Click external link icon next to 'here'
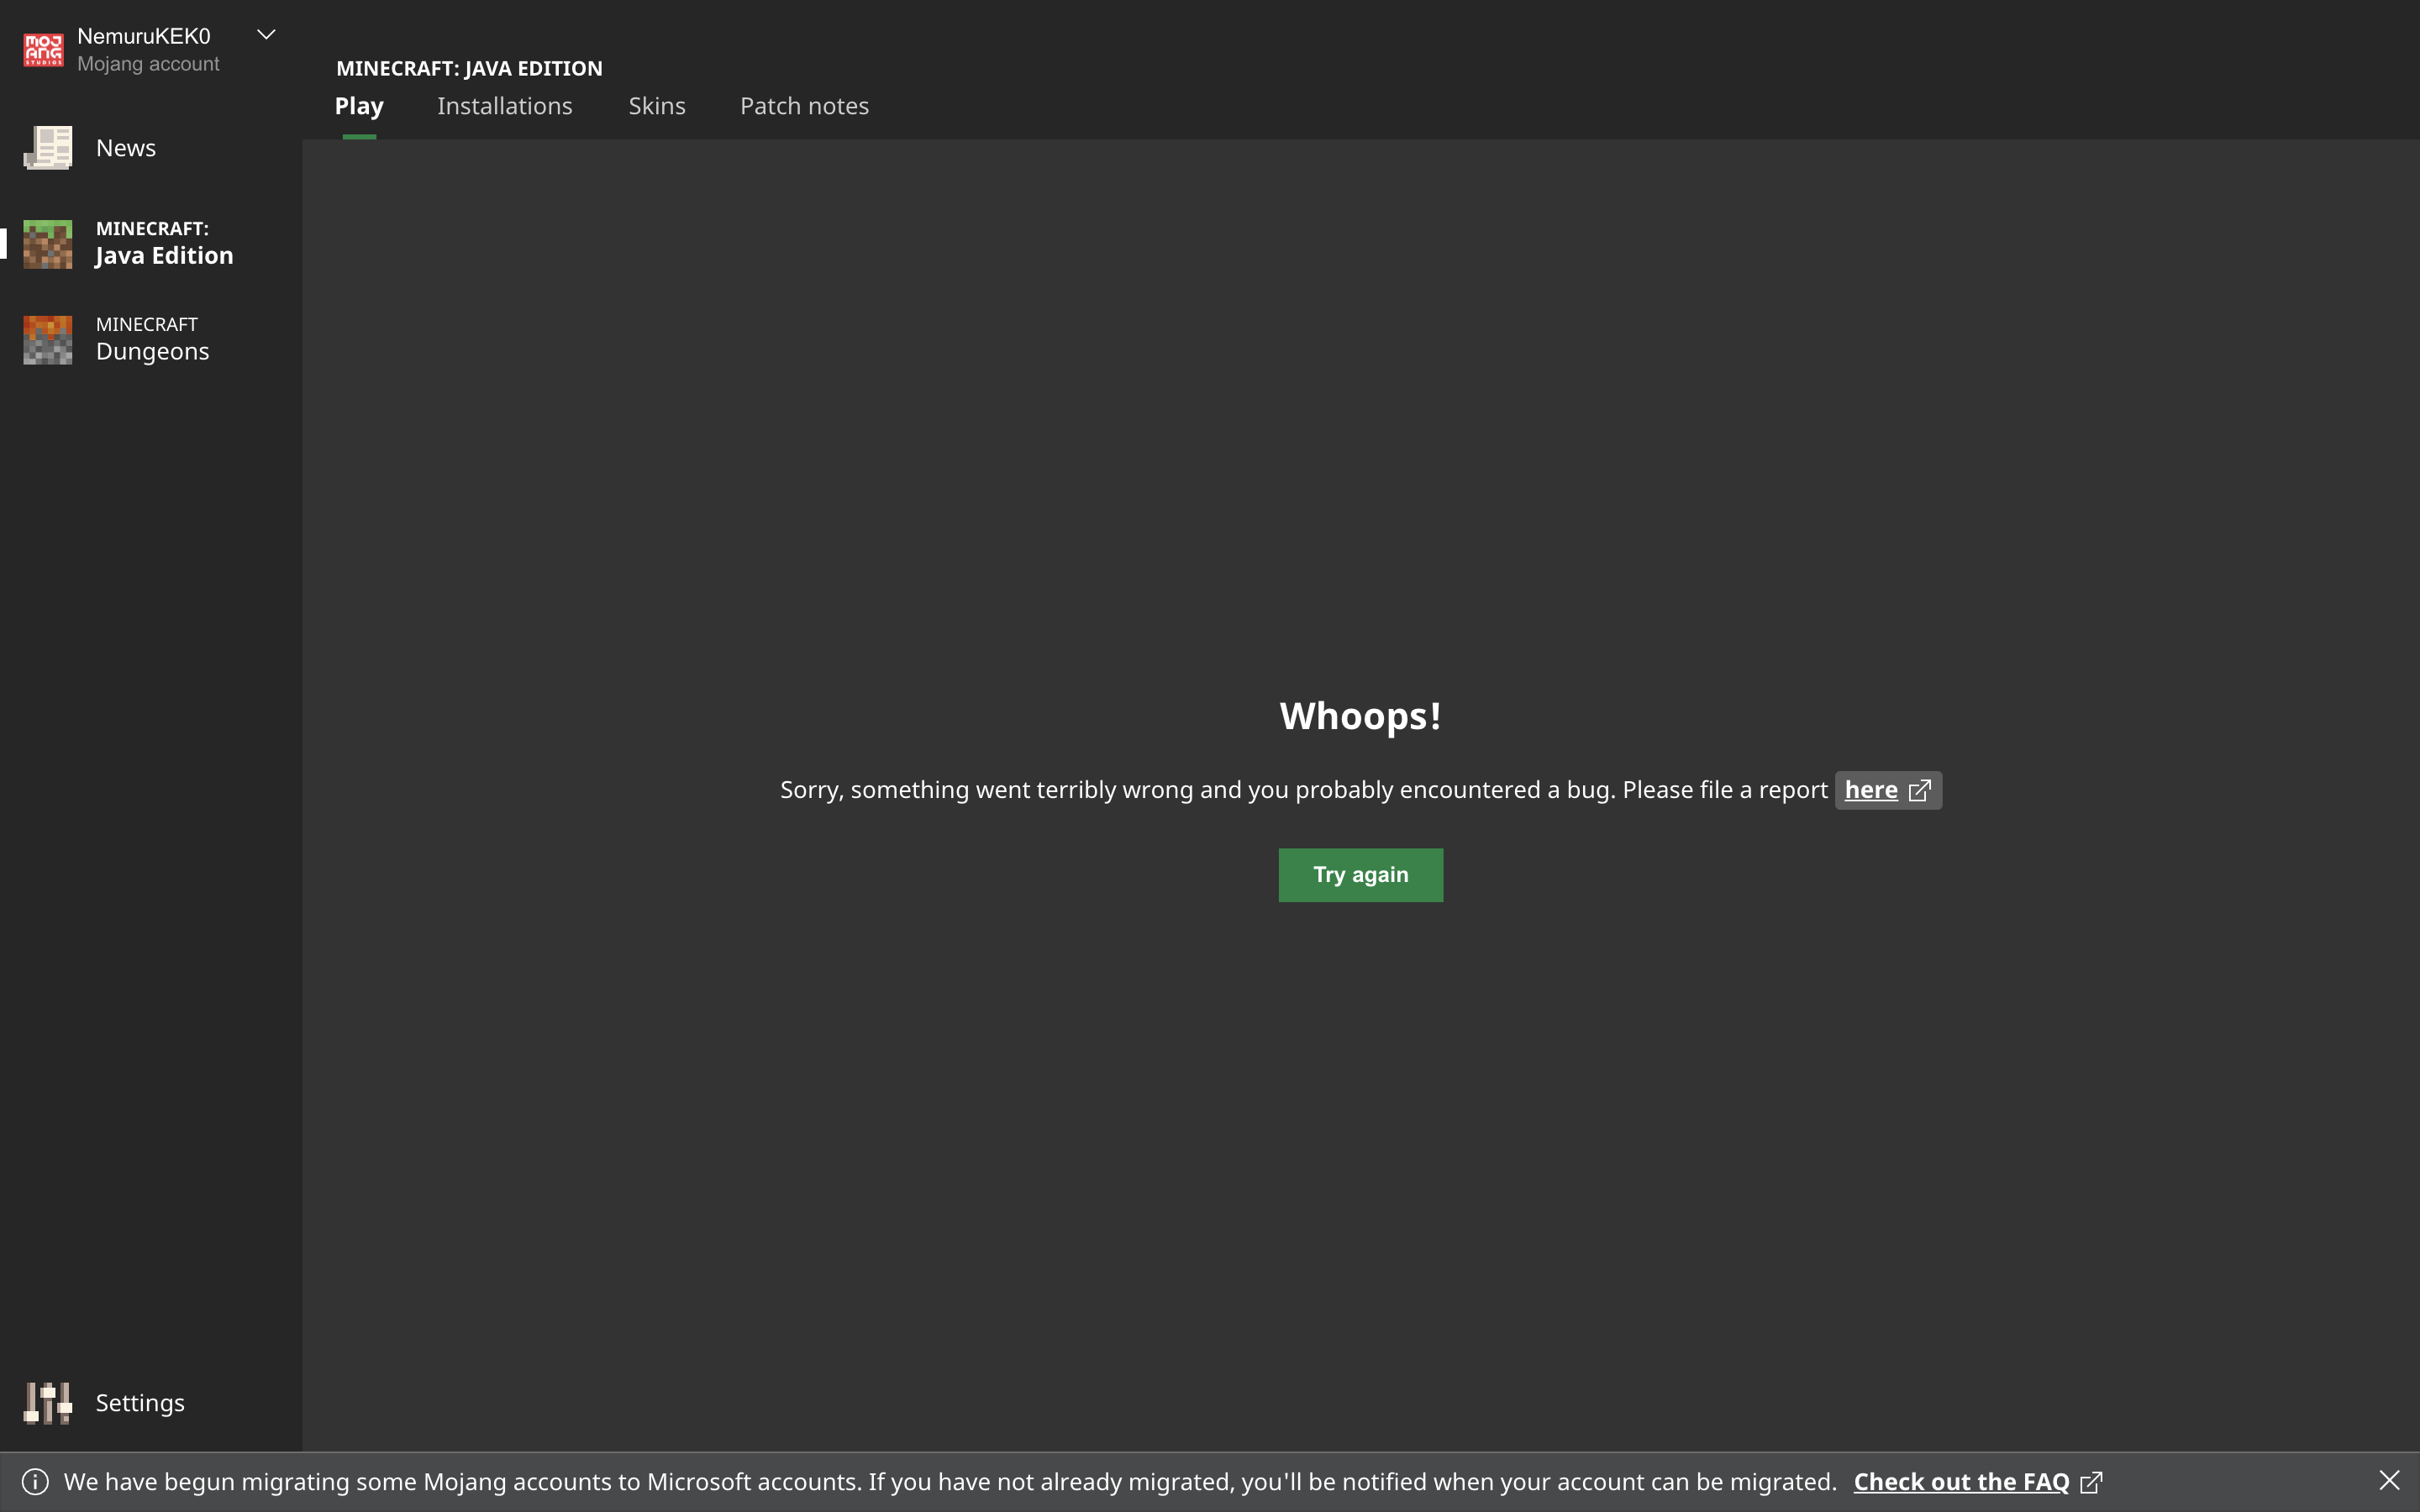This screenshot has width=2420, height=1512. 1920,790
